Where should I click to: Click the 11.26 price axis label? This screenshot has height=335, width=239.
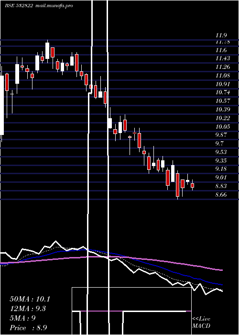pyautogui.click(x=223, y=67)
